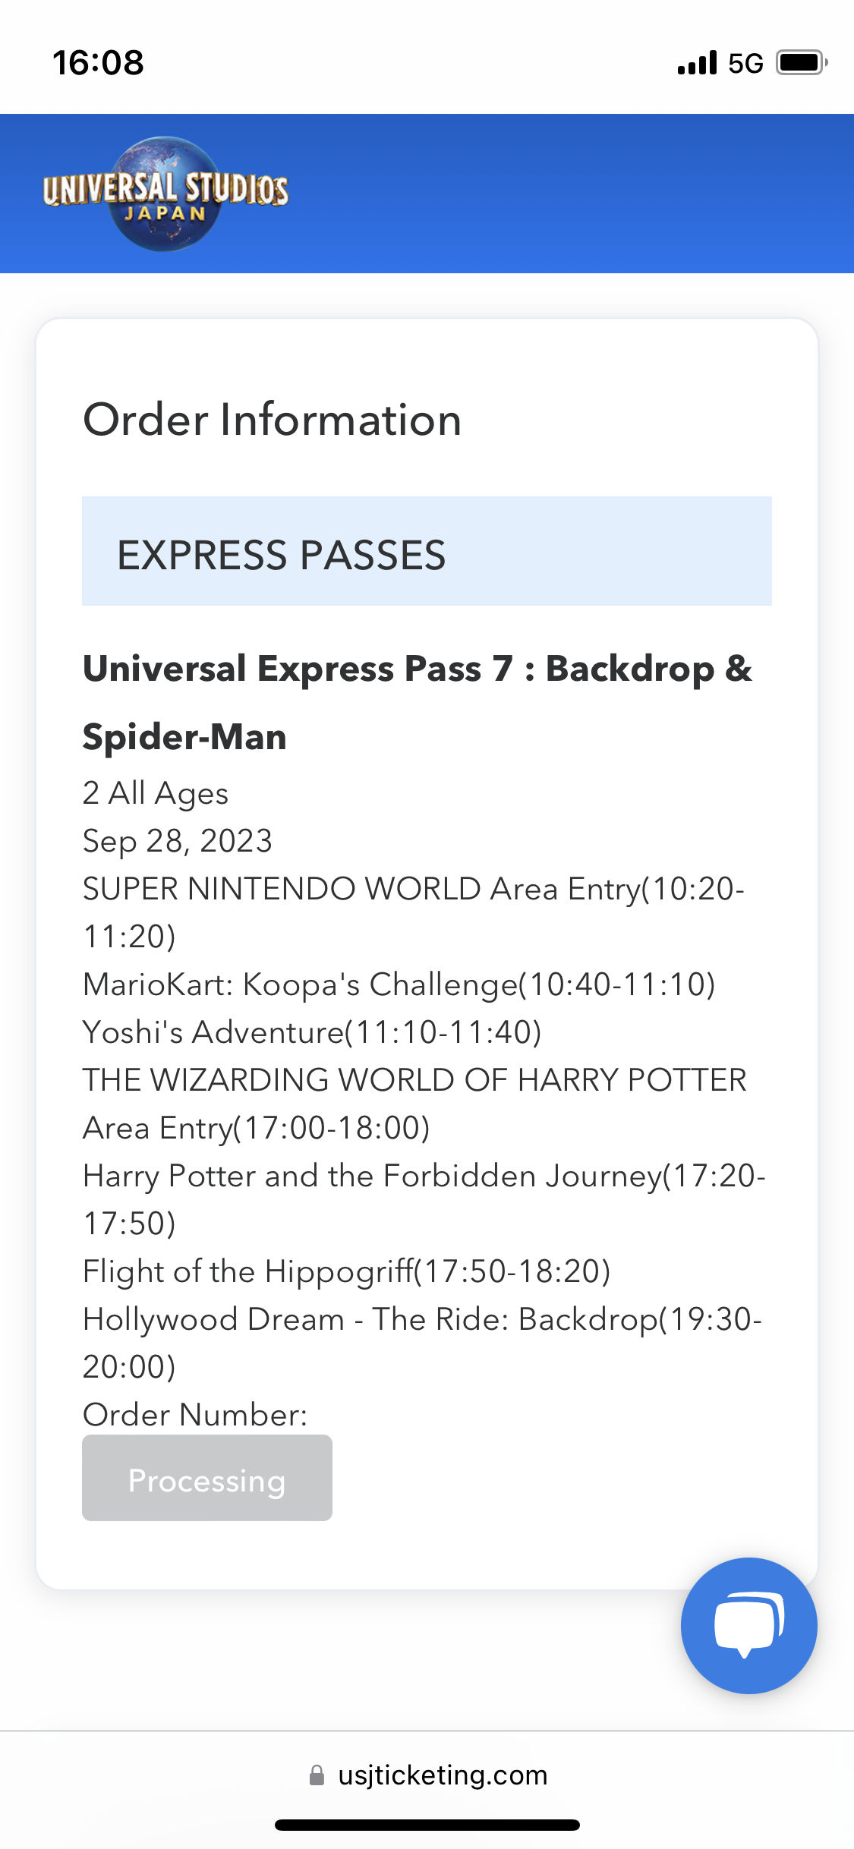Open the usjticketing.com address text
This screenshot has width=854, height=1849.
pyautogui.click(x=443, y=1775)
